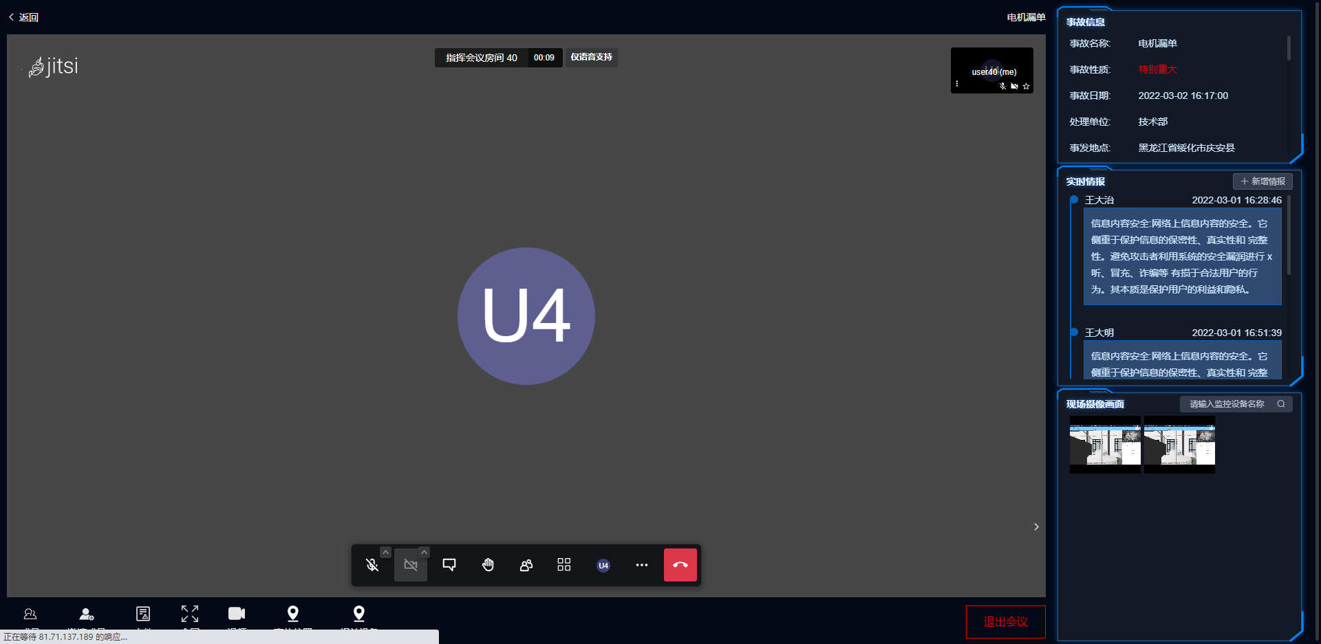
Task: Click the invite member icon in bottom bar
Action: coord(86,614)
